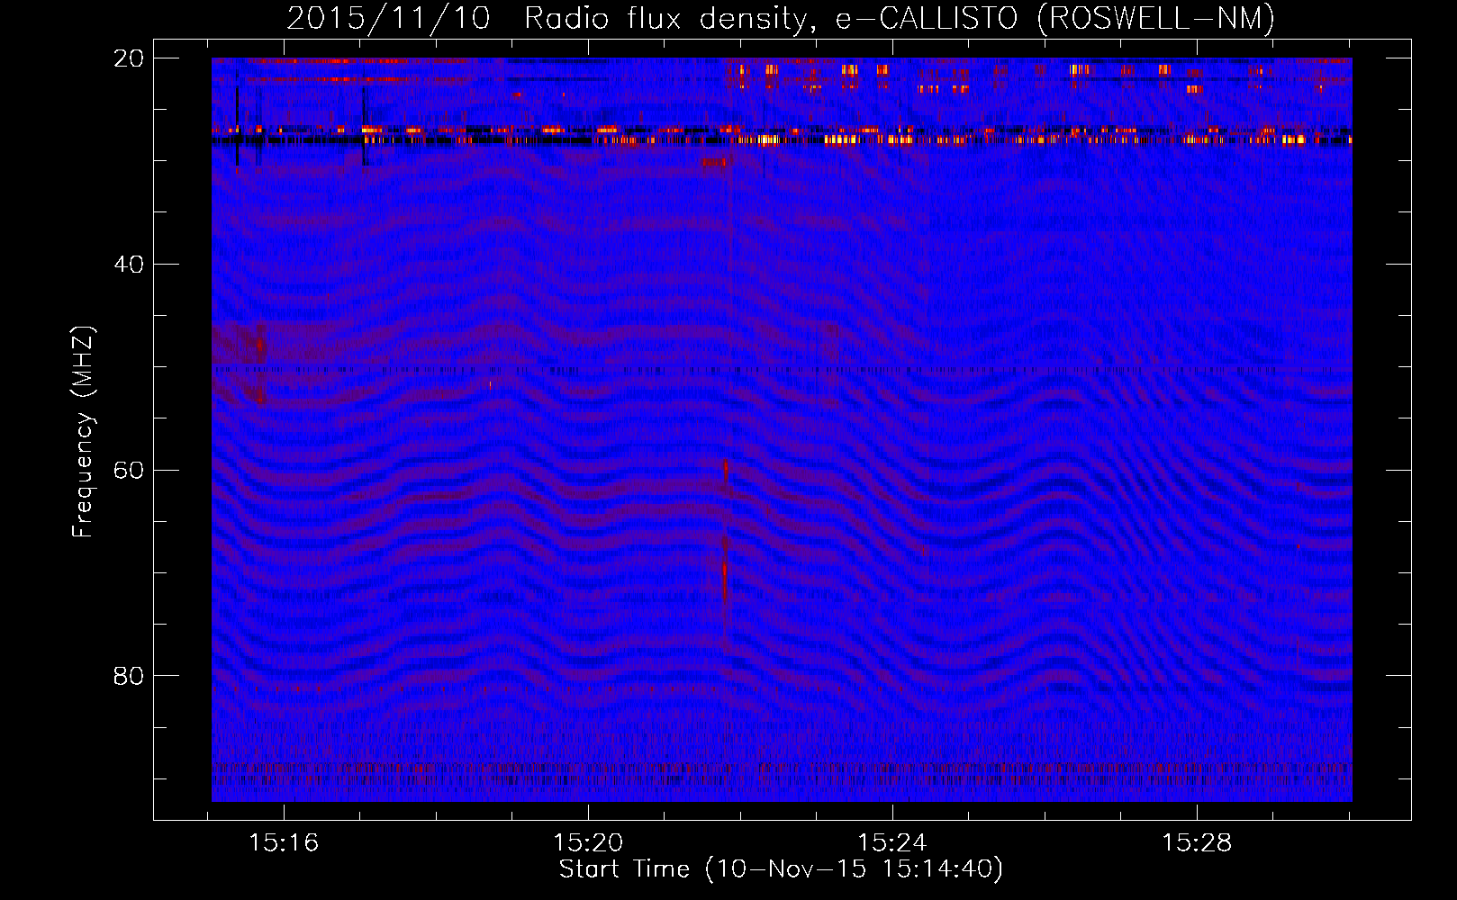Viewport: 1457px width, 900px height.
Task: Click the '15:28' time axis label
Action: coord(1197,843)
